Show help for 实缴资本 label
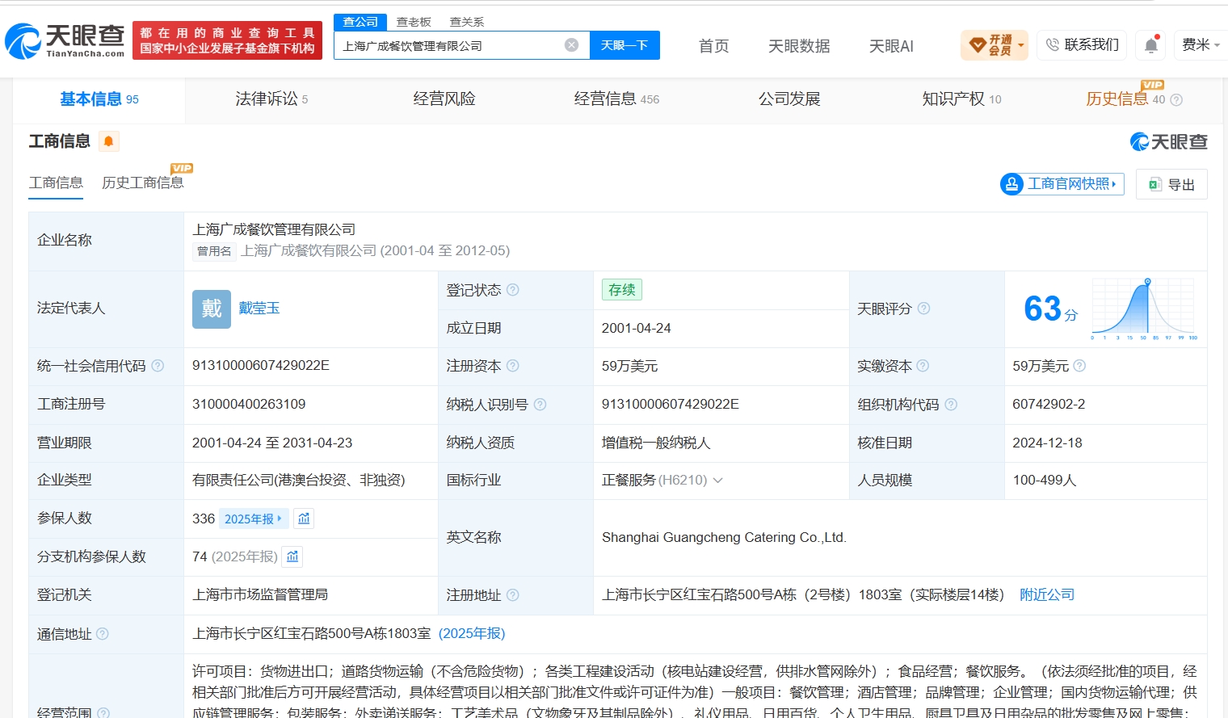Viewport: 1228px width, 718px height. tap(923, 366)
